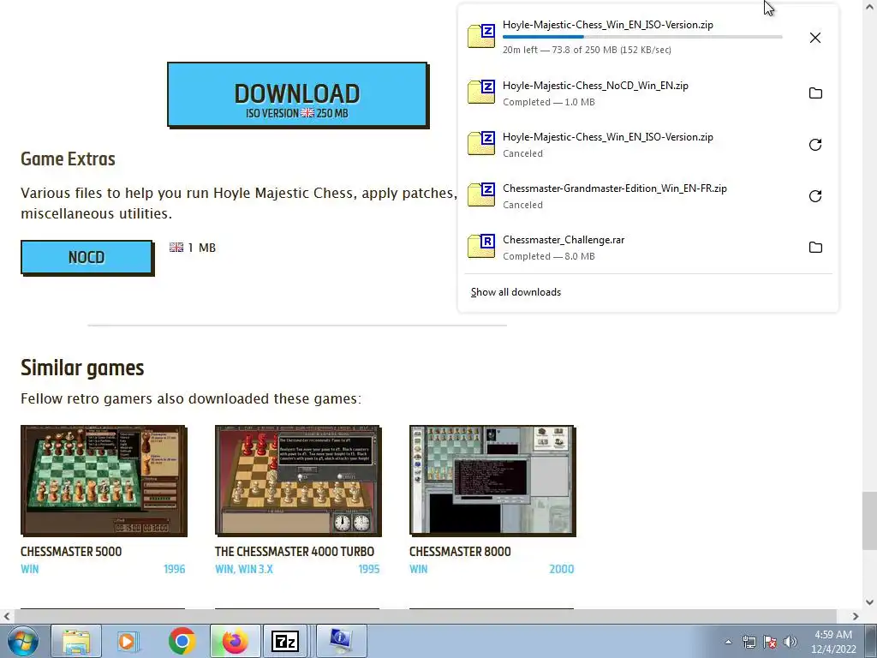Show all downloads
The image size is (877, 658).
coord(516,292)
